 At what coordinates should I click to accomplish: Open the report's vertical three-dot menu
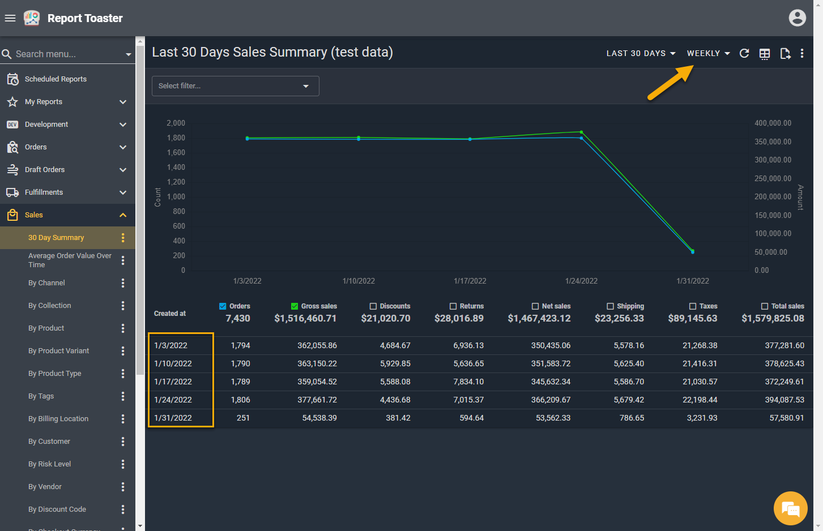(x=802, y=53)
